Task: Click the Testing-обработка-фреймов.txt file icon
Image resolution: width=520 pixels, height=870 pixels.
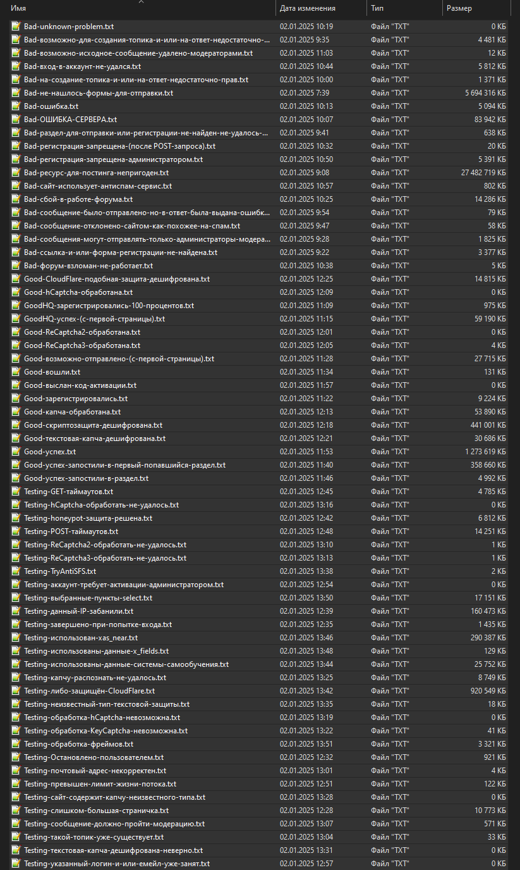Action: (16, 744)
